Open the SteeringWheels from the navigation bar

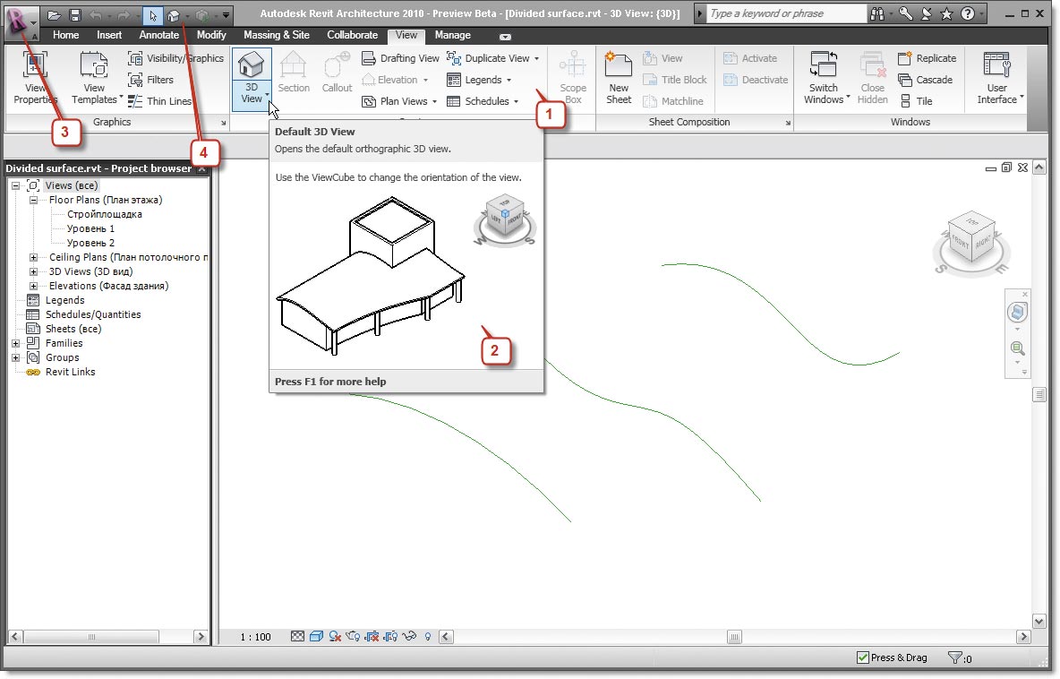click(1017, 312)
